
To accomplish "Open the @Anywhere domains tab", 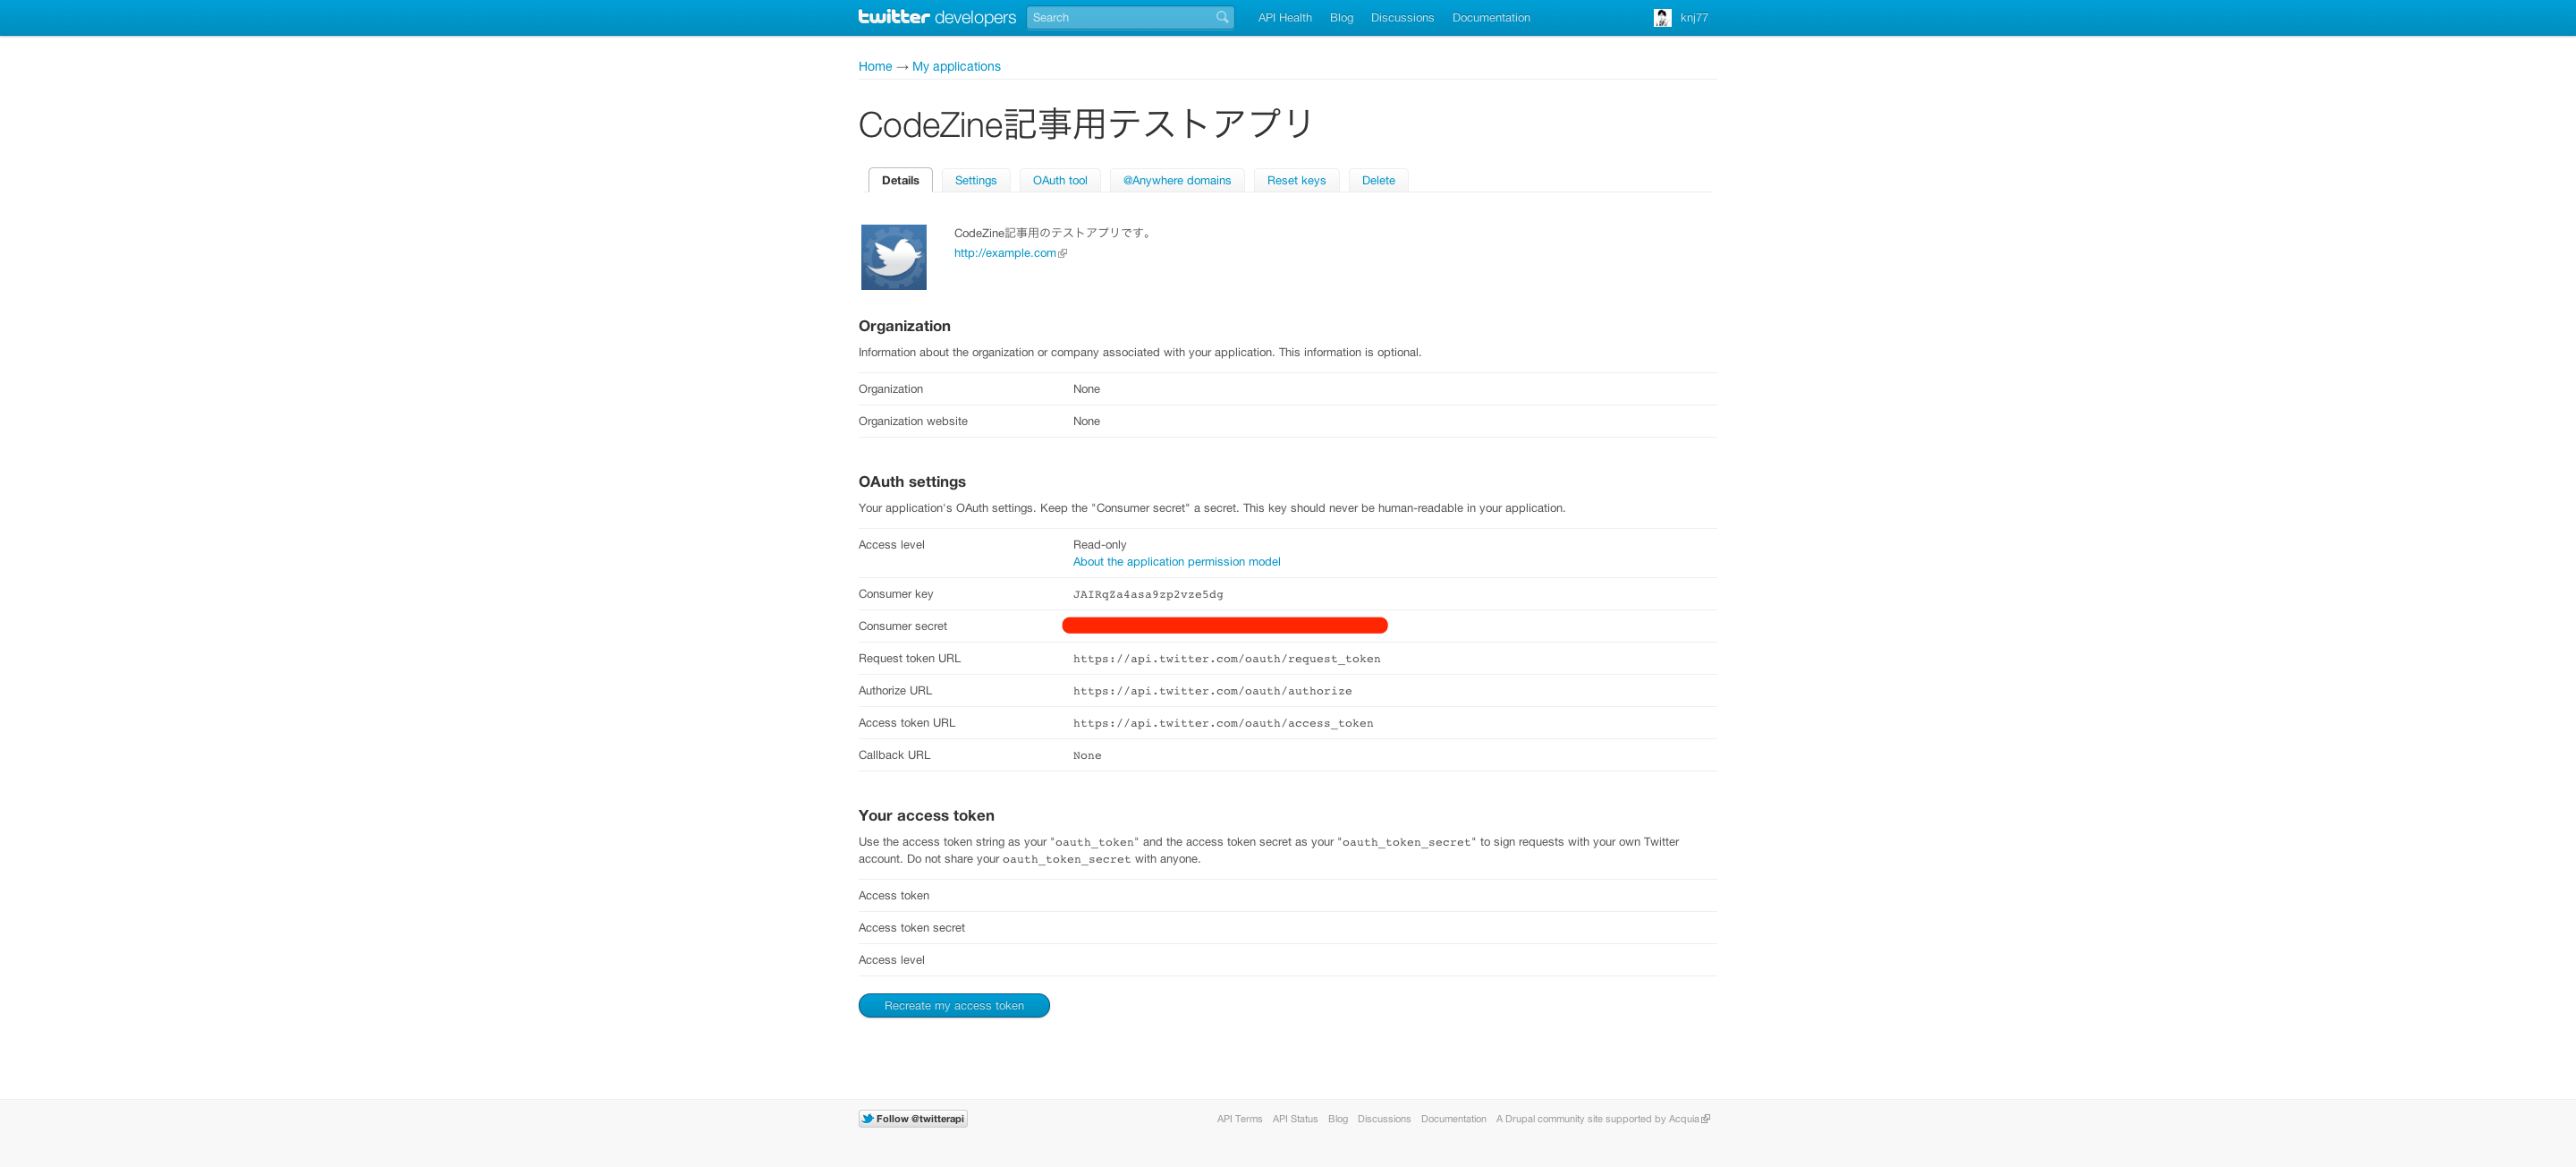I will (x=1177, y=180).
